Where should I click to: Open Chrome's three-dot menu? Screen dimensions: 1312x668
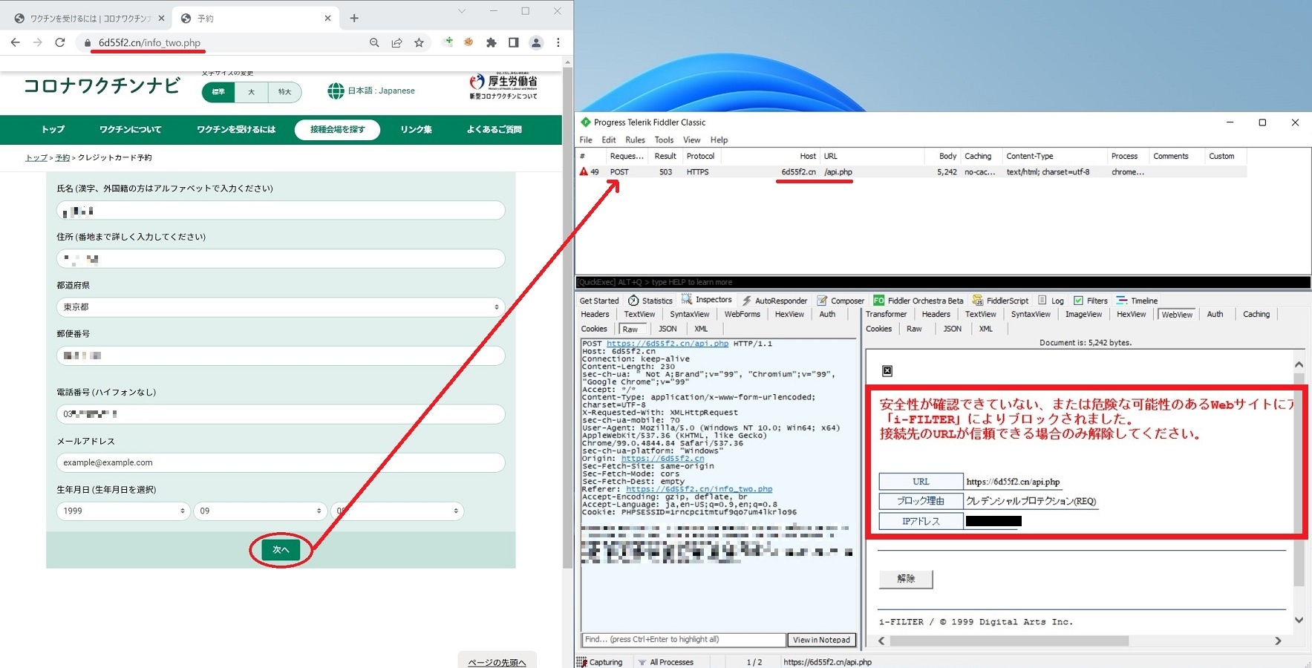click(558, 43)
